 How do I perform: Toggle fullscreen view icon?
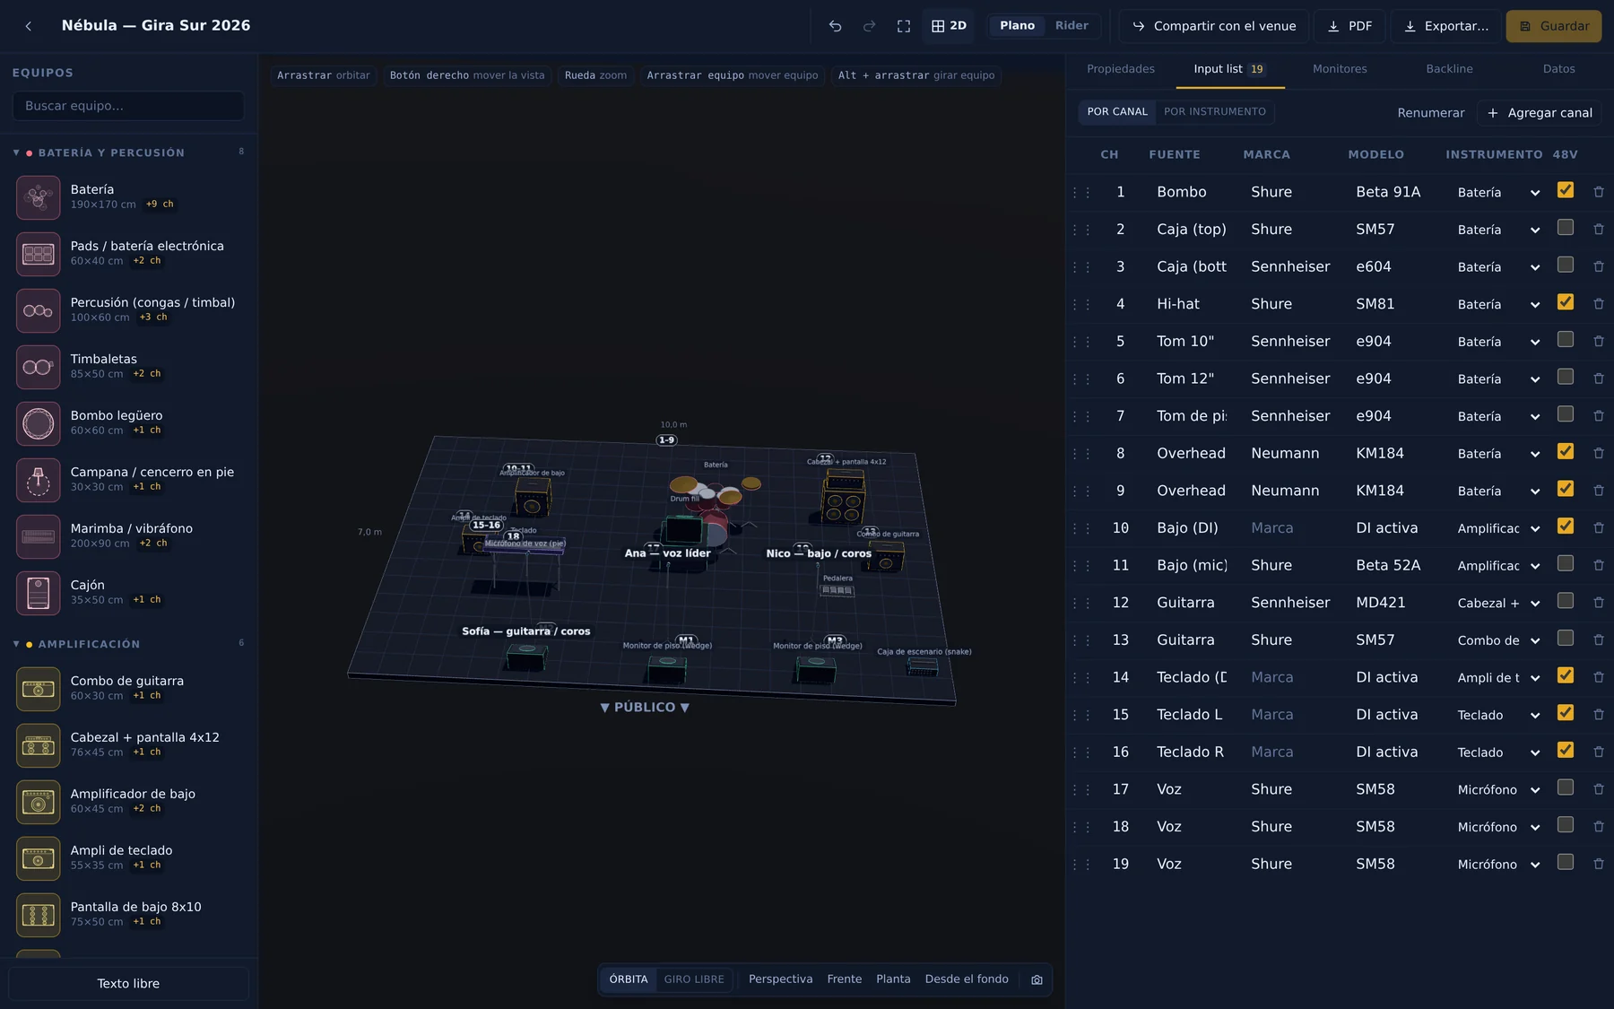(904, 26)
